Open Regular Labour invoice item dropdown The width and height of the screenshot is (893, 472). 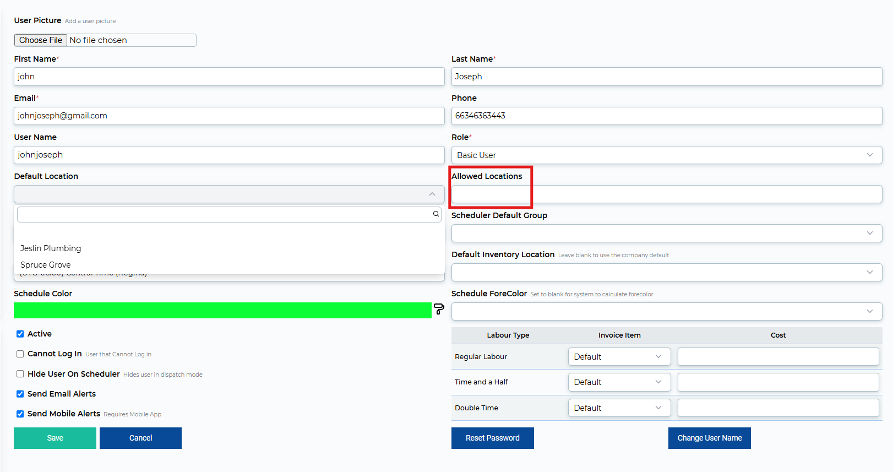(619, 356)
